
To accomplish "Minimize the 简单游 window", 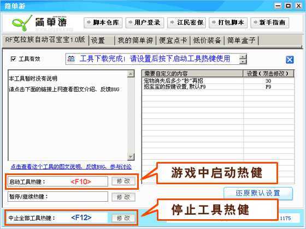I will click(x=278, y=5).
